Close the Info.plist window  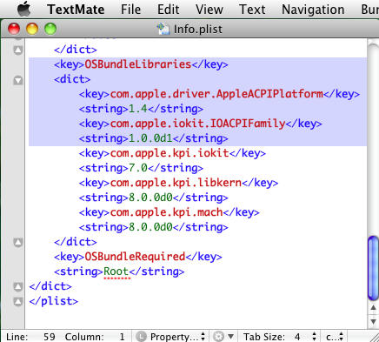click(14, 29)
